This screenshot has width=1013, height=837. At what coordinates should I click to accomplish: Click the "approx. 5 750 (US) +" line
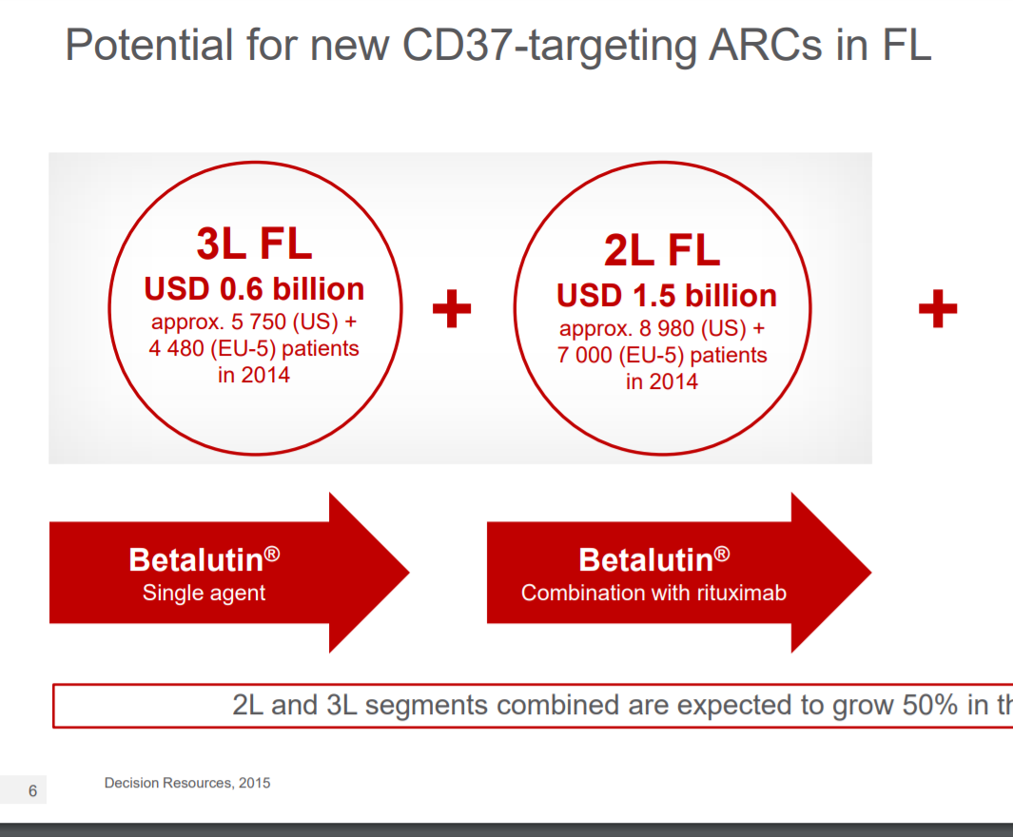tap(254, 321)
